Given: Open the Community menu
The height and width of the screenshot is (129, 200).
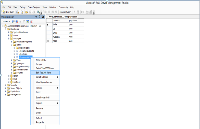Looking at the screenshot, I should pyautogui.click(x=63, y=7).
